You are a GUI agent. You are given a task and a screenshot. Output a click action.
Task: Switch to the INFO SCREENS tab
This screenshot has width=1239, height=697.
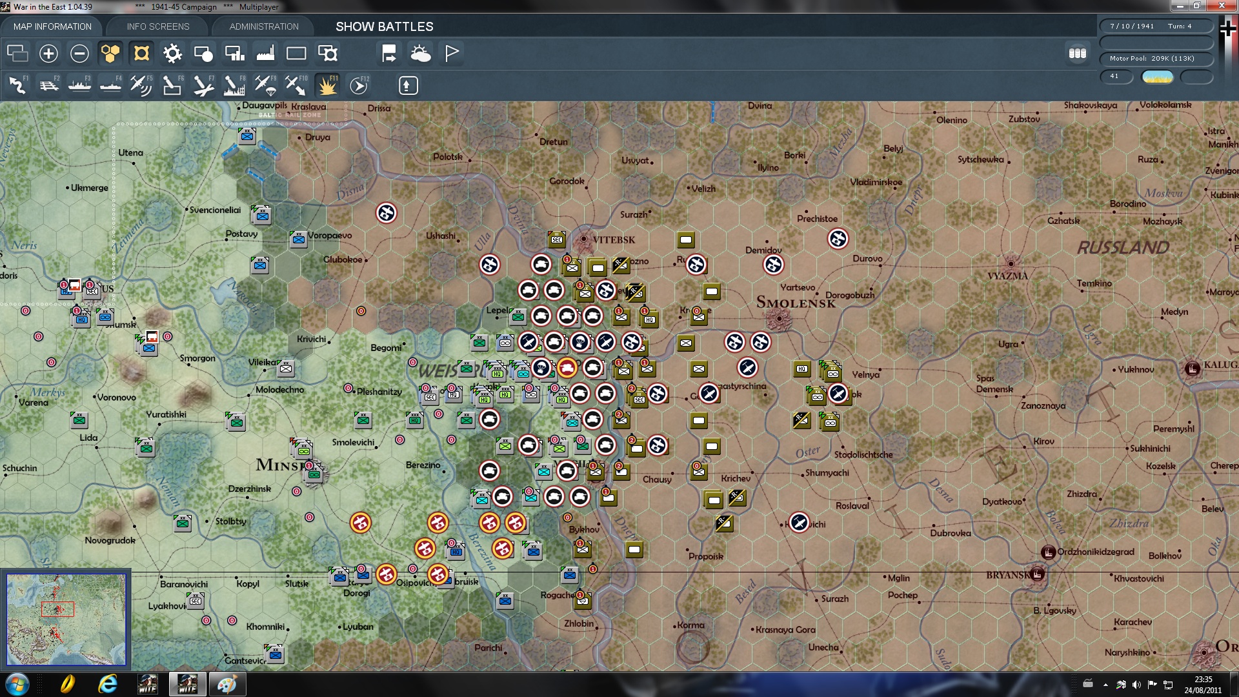pyautogui.click(x=158, y=26)
